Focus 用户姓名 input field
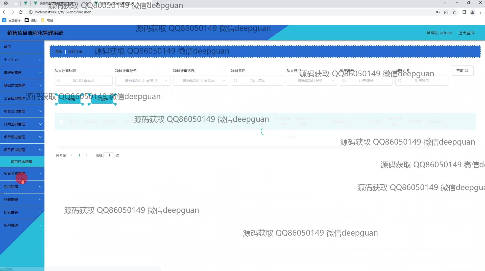The height and width of the screenshot is (271, 485). click(x=422, y=81)
